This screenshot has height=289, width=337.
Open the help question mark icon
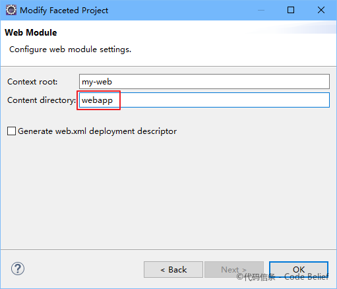click(x=18, y=269)
